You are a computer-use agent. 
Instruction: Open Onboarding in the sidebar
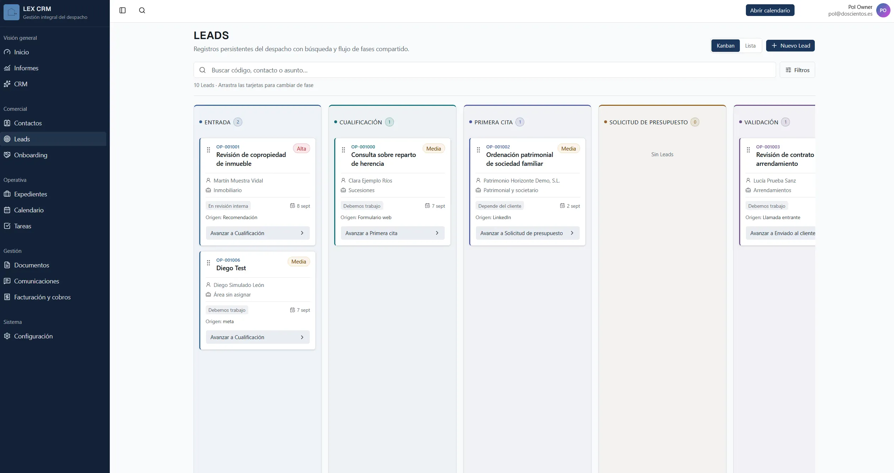click(x=53, y=155)
